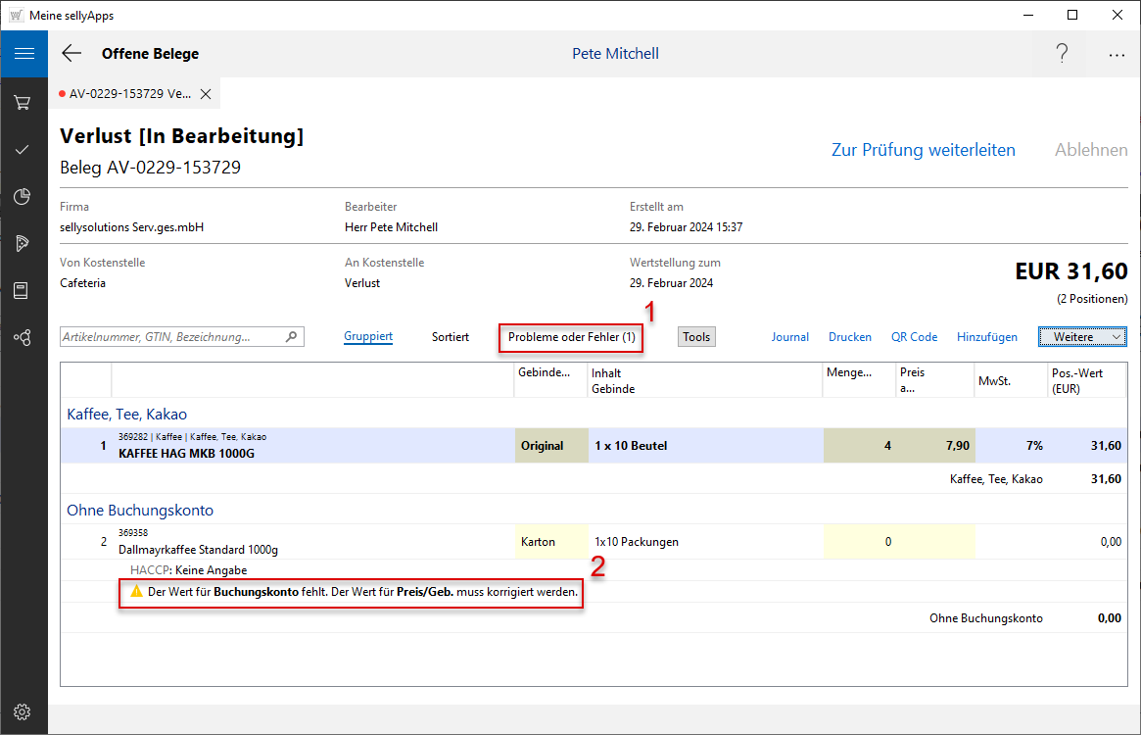Open the hamburger navigation menu
The width and height of the screenshot is (1141, 735).
[24, 54]
